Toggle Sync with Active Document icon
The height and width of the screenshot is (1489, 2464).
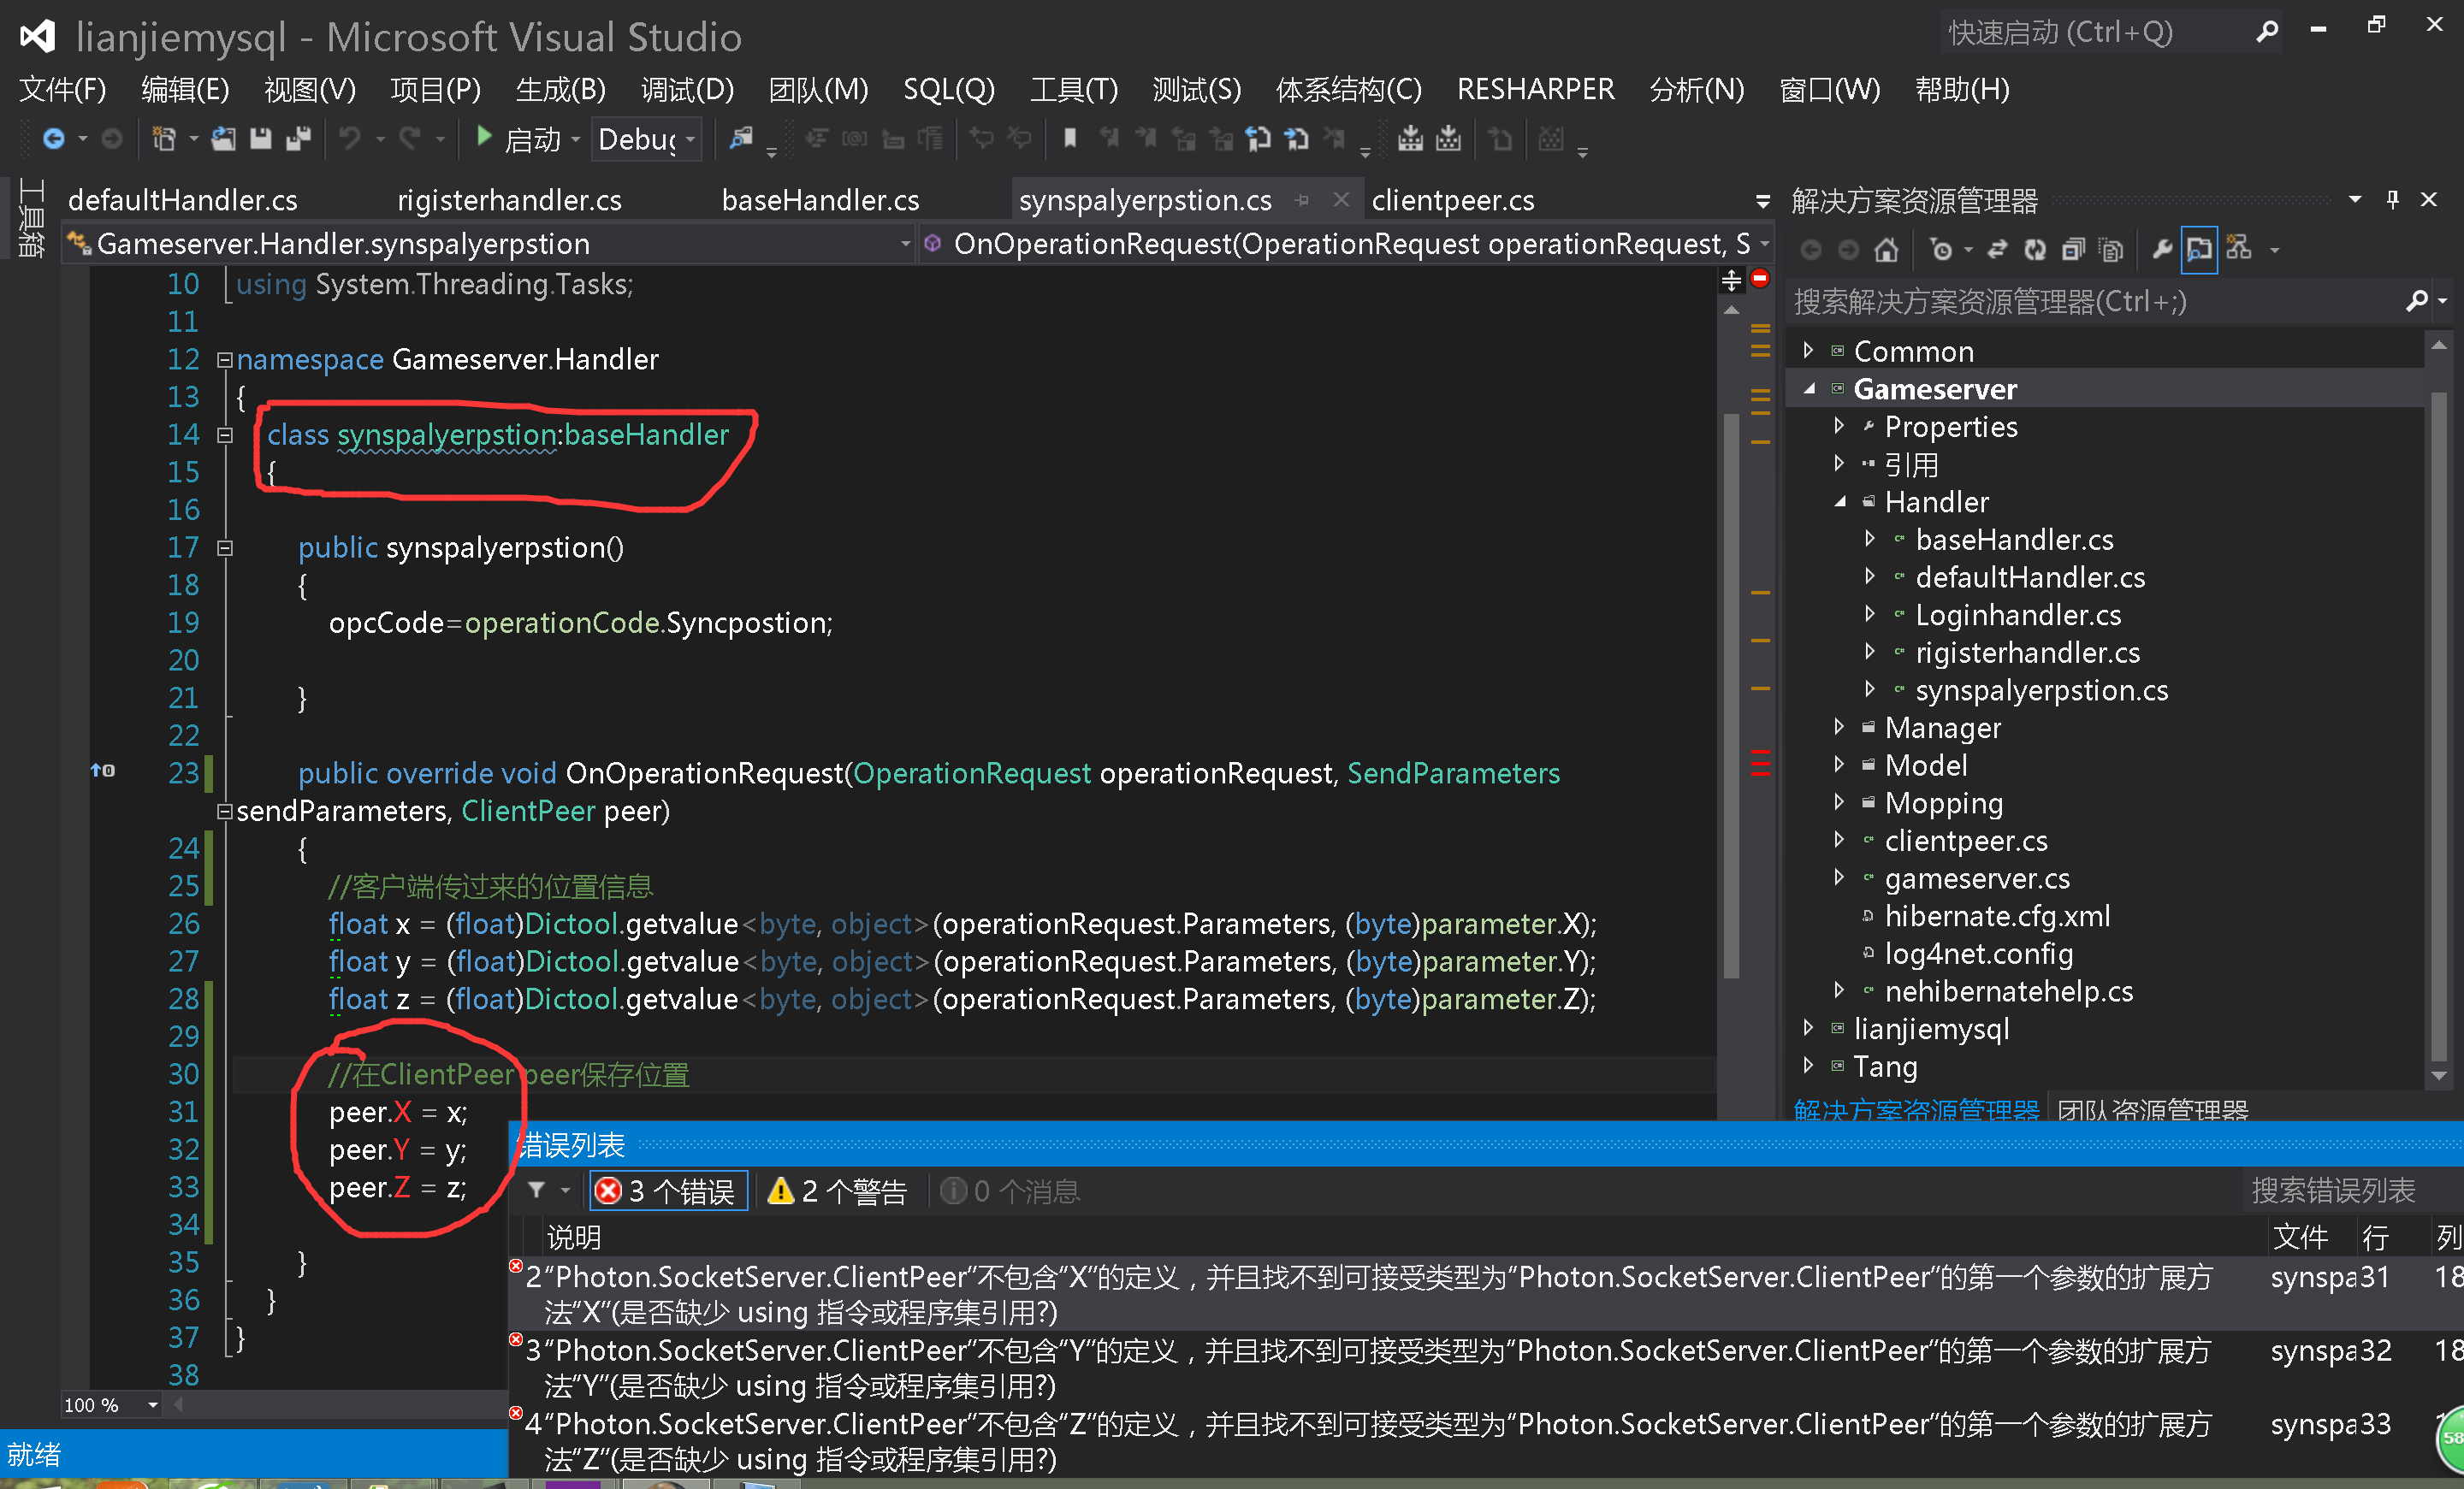click(x=1997, y=249)
